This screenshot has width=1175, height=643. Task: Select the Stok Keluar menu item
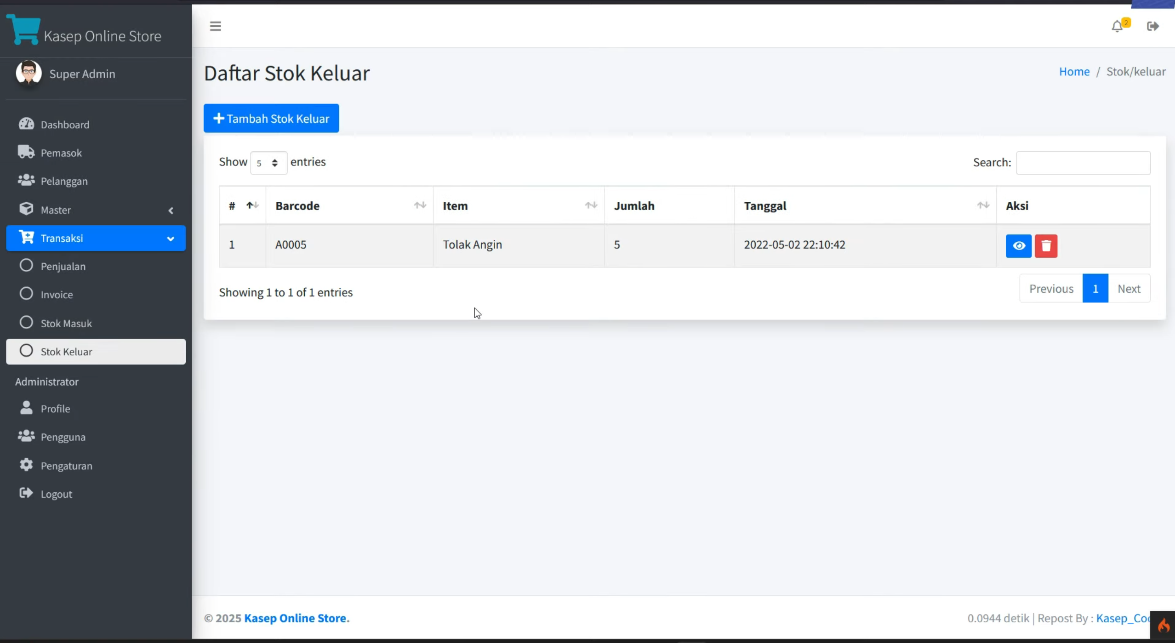tap(96, 352)
